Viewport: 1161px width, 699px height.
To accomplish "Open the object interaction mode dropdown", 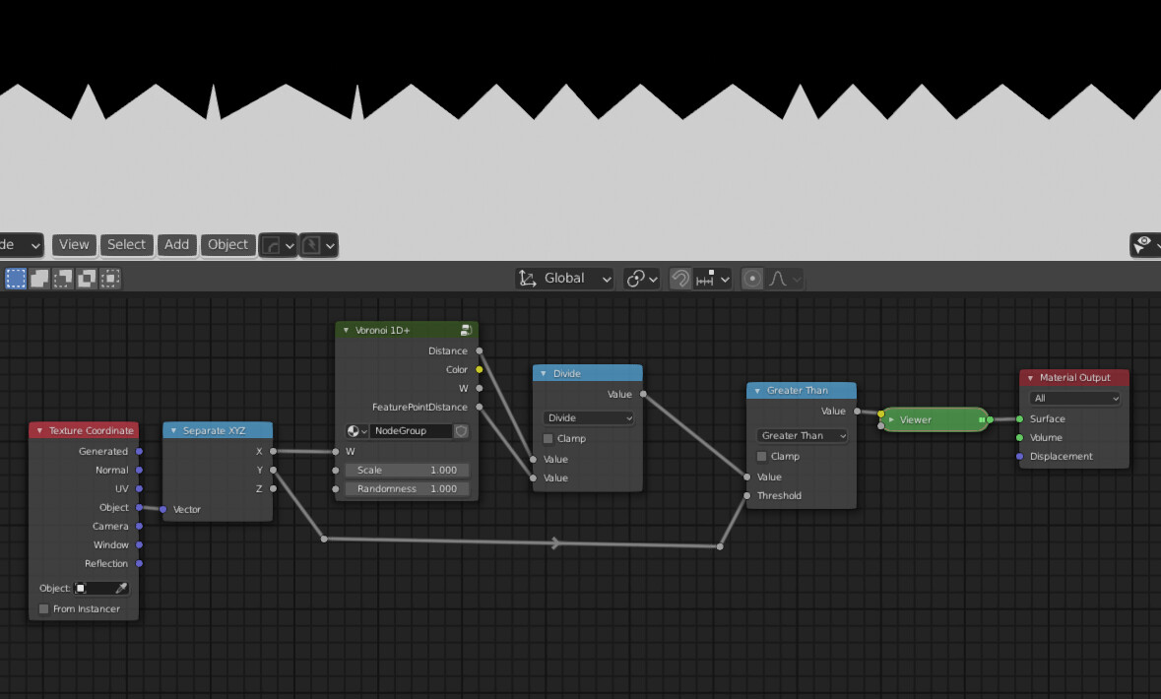I will [21, 245].
